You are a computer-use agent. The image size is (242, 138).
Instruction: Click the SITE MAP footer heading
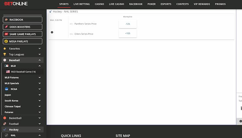pos(123,136)
